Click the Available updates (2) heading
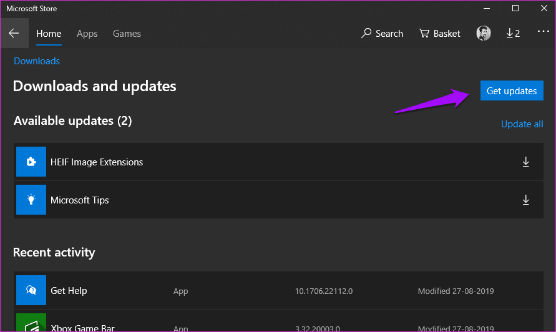The image size is (556, 332). [72, 121]
